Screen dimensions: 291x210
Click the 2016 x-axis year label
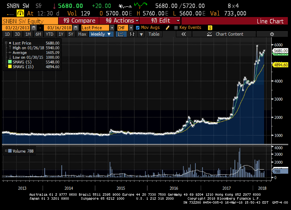[x=174, y=188]
